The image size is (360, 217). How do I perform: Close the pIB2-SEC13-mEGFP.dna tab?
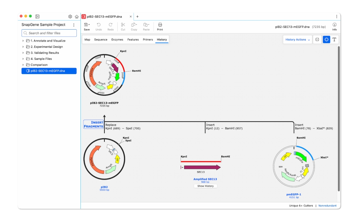point(131,17)
